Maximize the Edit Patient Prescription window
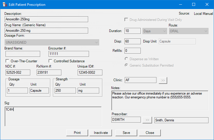The width and height of the screenshot is (214, 140). 194,5
